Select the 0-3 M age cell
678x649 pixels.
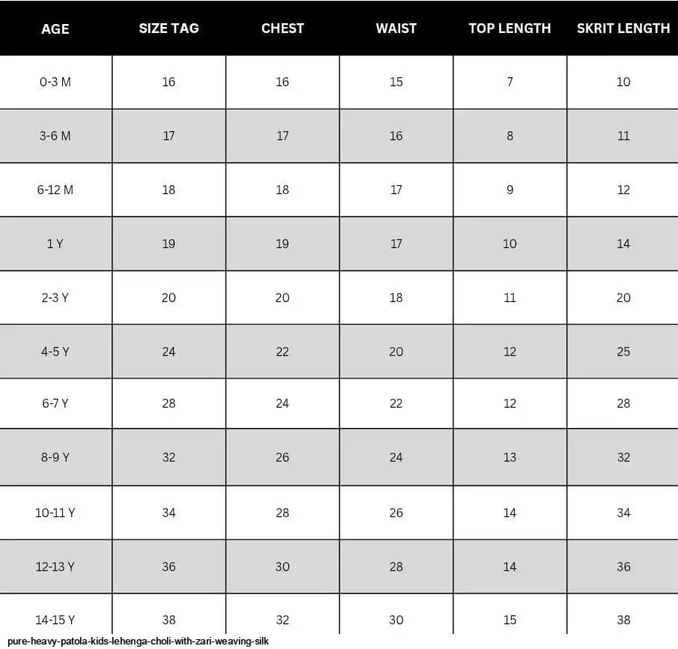55,82
